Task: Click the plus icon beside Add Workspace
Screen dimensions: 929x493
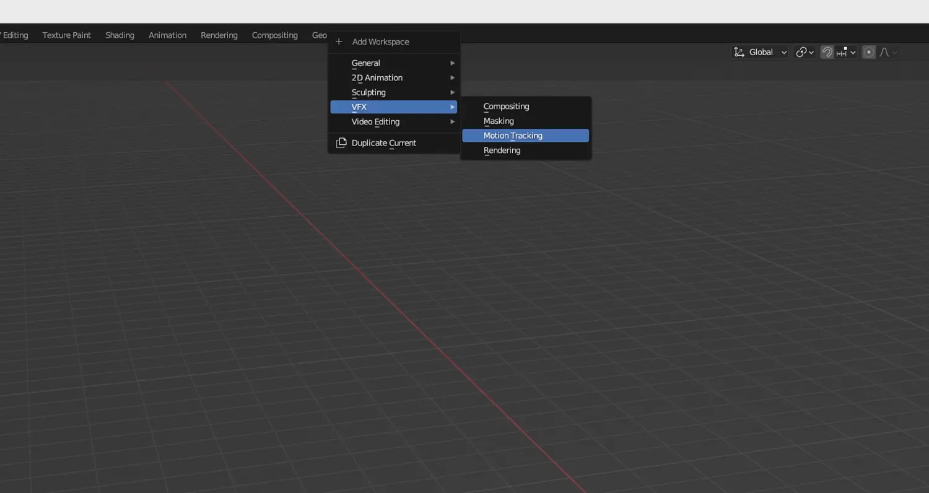Action: (339, 41)
